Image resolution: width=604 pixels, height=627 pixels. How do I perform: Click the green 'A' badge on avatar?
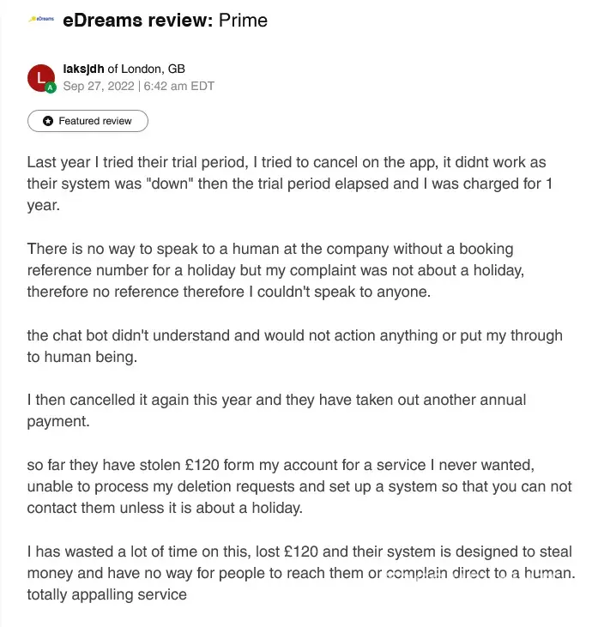tap(51, 87)
